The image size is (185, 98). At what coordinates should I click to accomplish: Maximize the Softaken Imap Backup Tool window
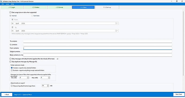177,1
